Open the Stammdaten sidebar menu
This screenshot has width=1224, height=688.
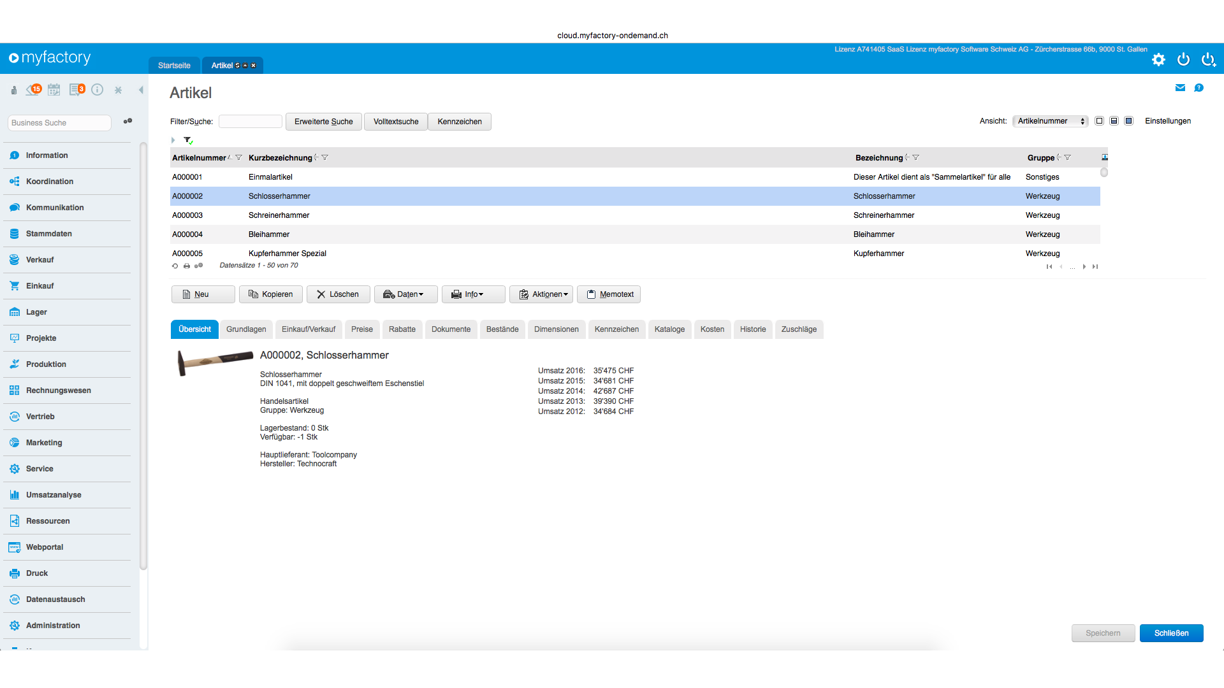coord(49,234)
